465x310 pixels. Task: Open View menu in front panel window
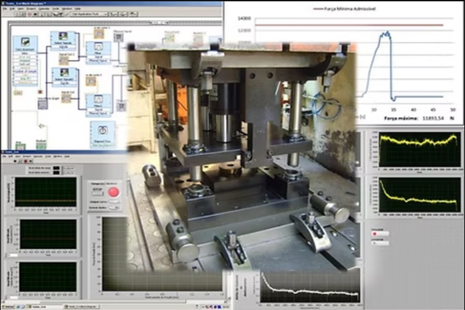pyautogui.click(x=18, y=156)
